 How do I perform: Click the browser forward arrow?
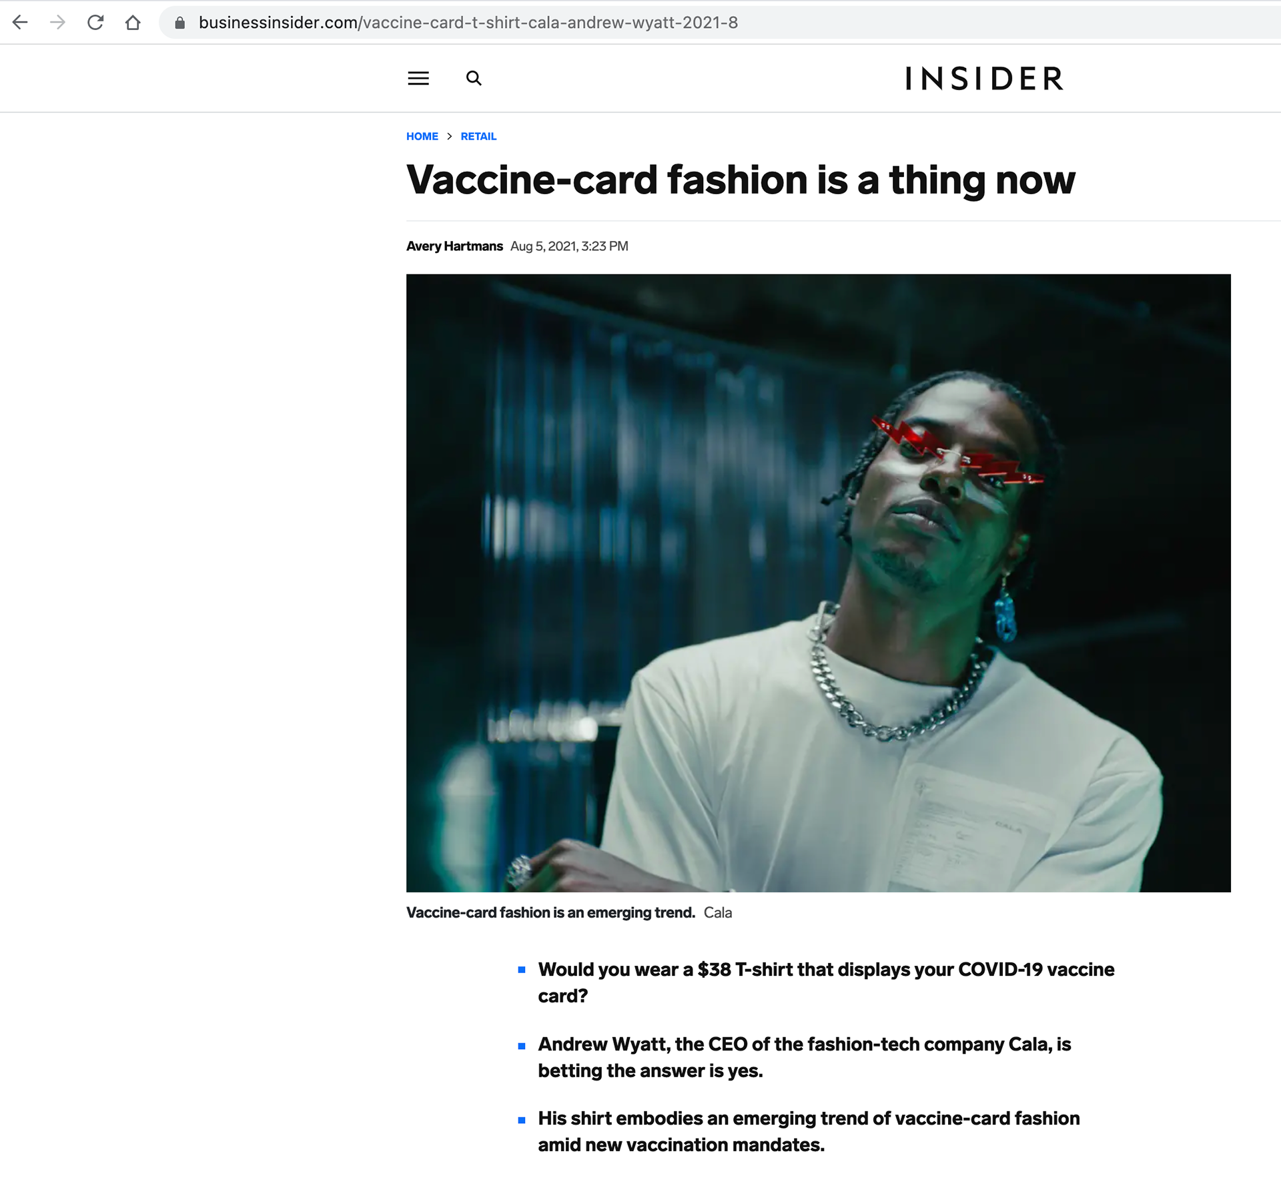(58, 23)
